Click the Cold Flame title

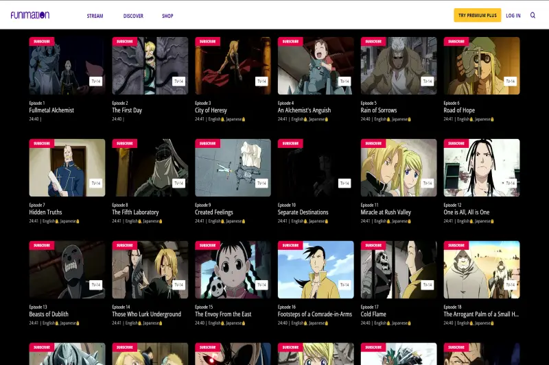[373, 314]
